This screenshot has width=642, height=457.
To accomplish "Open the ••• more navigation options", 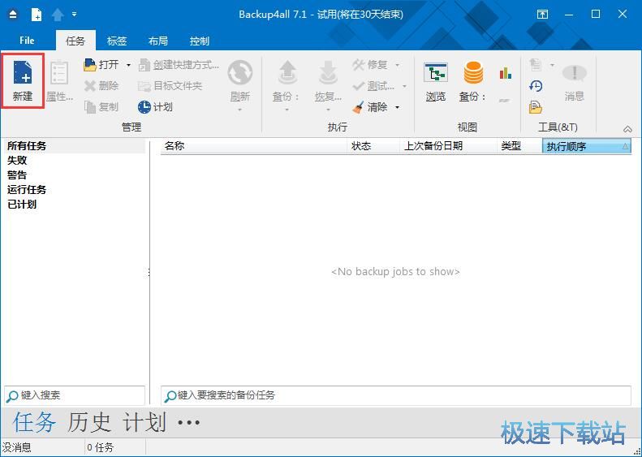I will point(189,422).
